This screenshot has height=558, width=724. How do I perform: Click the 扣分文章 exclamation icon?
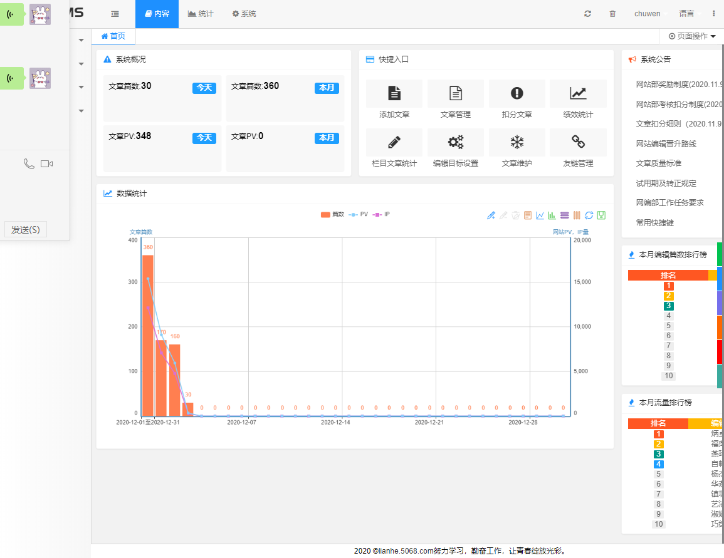coord(517,93)
